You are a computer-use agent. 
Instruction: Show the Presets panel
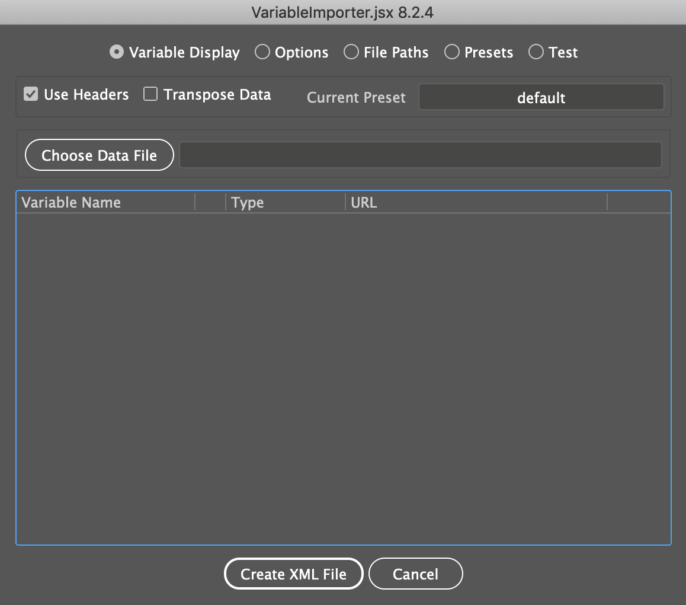(452, 52)
